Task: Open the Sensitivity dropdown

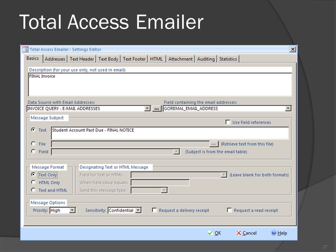Action: (x=139, y=210)
